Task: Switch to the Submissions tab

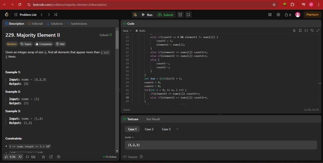Action: (77, 24)
